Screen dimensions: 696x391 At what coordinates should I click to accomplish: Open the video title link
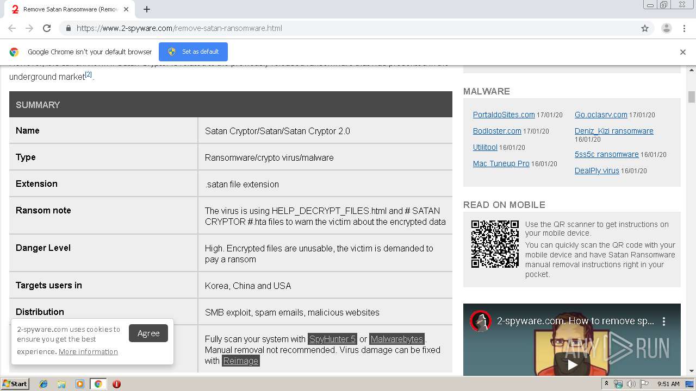(x=576, y=321)
